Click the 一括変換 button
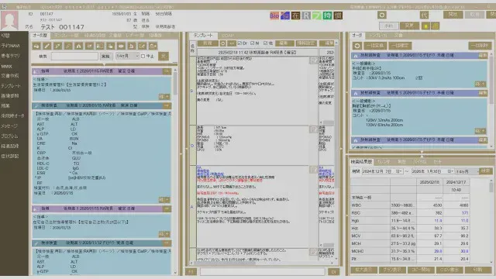Viewport: 496px width, 279px height. pos(375,46)
